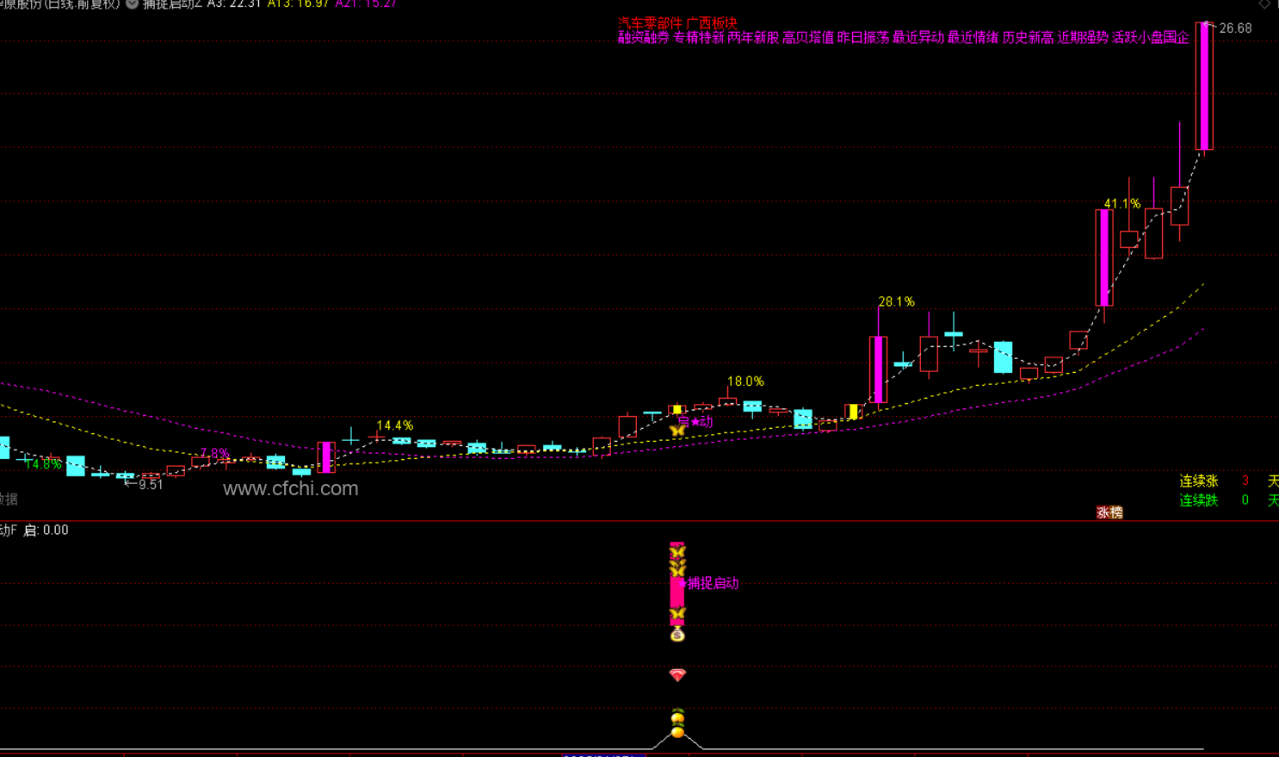Screen dimensions: 1279x757
Task: Click the butterfly icon on main chart
Action: pyautogui.click(x=677, y=431)
